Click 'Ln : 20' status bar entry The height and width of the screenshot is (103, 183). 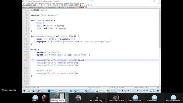click(x=112, y=88)
